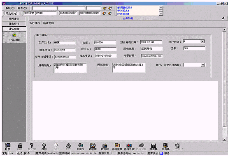Click the 发传真 send fax icon
The image size is (228, 156).
click(x=165, y=147)
